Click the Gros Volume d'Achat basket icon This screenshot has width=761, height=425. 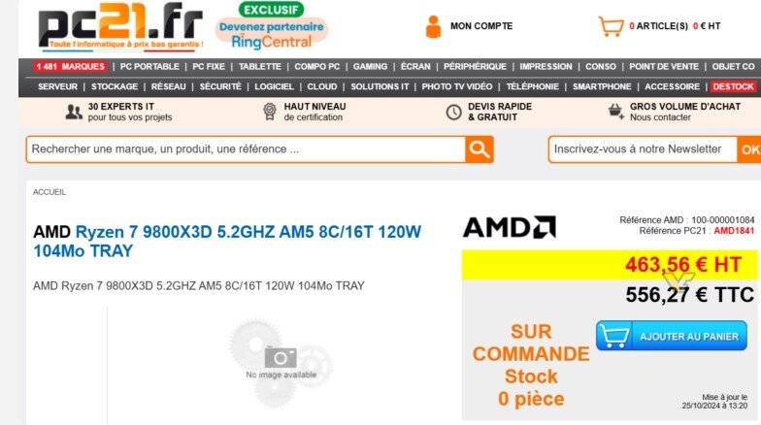pyautogui.click(x=615, y=112)
